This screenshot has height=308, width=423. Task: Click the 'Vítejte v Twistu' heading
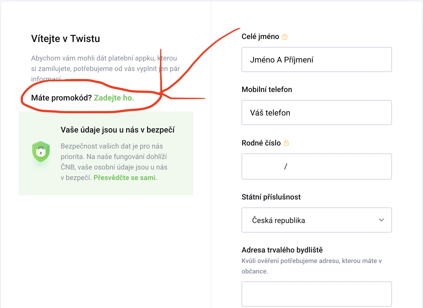[x=65, y=39]
